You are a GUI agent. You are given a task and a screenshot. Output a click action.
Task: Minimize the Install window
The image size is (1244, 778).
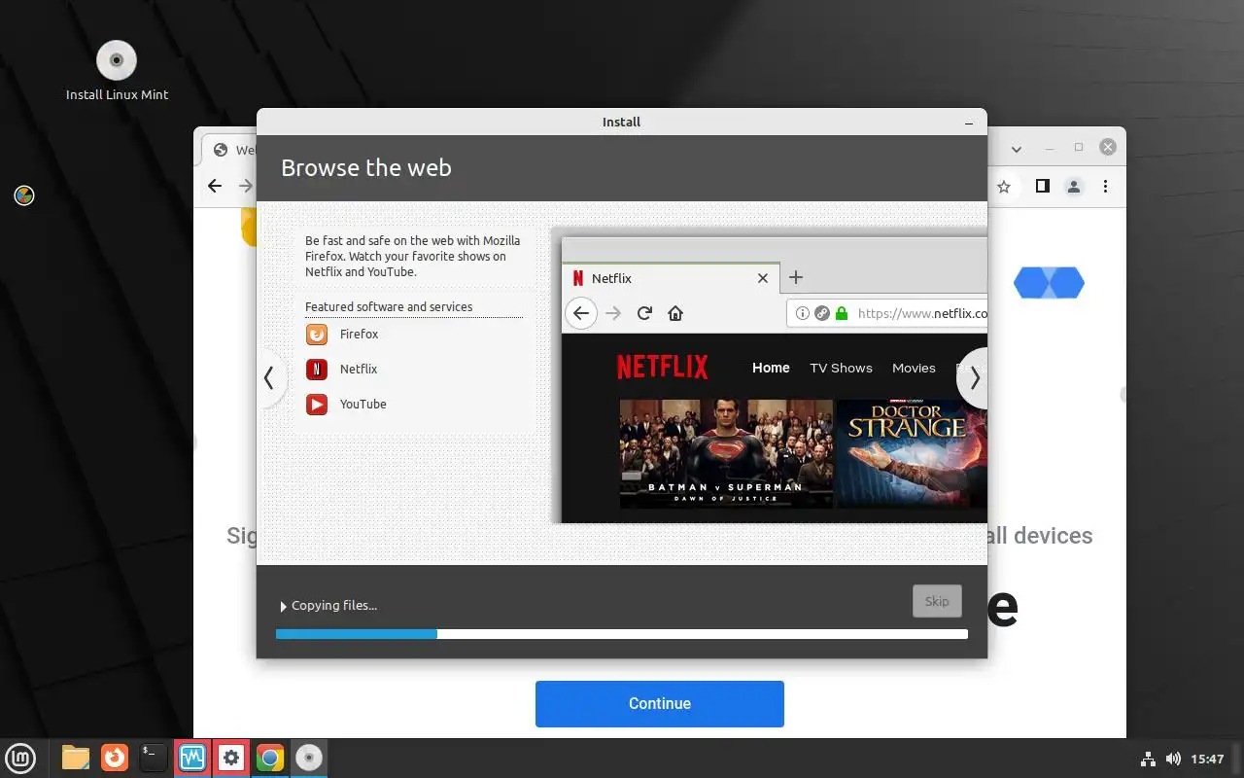click(x=969, y=123)
